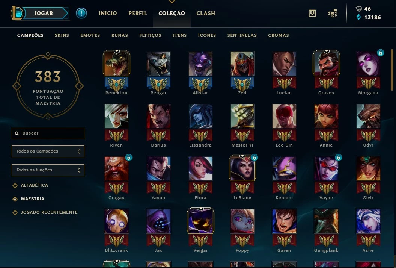The width and height of the screenshot is (396, 268).
Task: Click the champion list scrollbar
Action: 392,70
